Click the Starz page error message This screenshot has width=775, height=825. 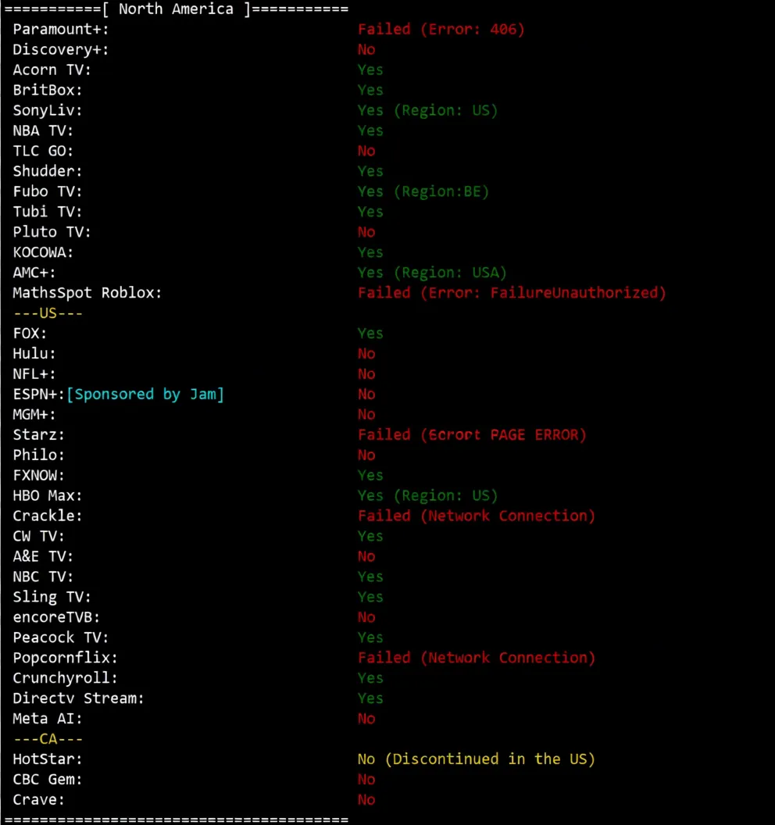click(472, 435)
